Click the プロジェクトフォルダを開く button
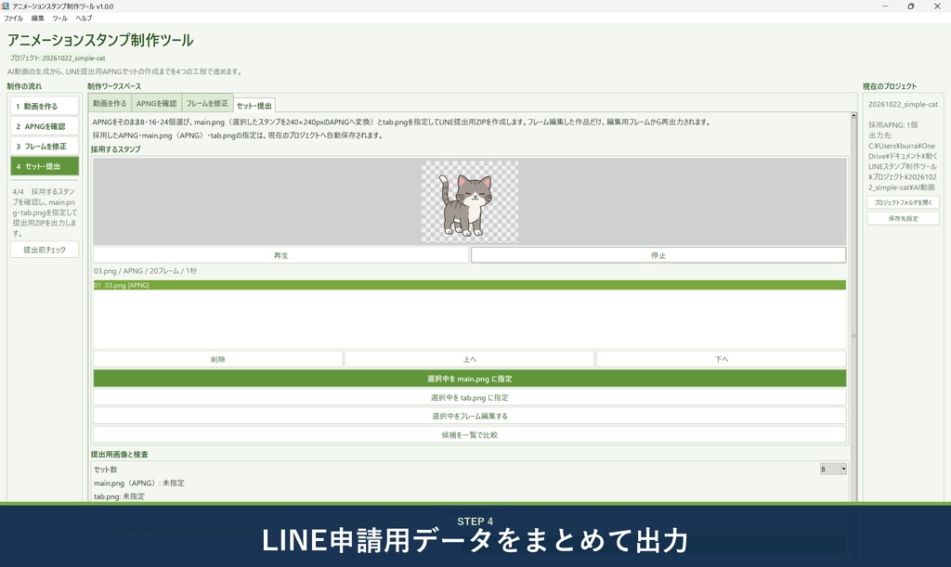 (x=903, y=202)
